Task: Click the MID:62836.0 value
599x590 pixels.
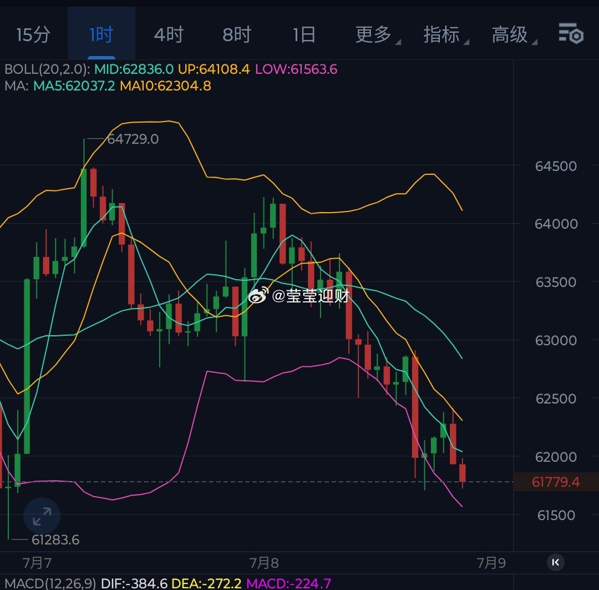Action: tap(134, 69)
